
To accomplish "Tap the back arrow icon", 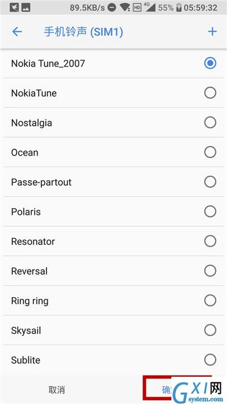I will coord(17,32).
